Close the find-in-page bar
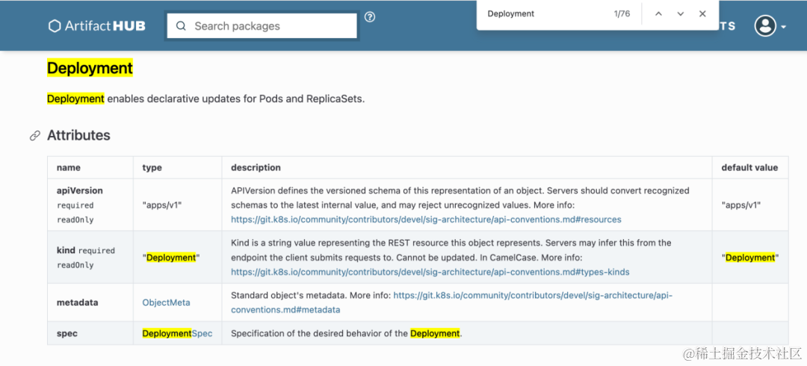This screenshot has width=807, height=366. pyautogui.click(x=702, y=14)
